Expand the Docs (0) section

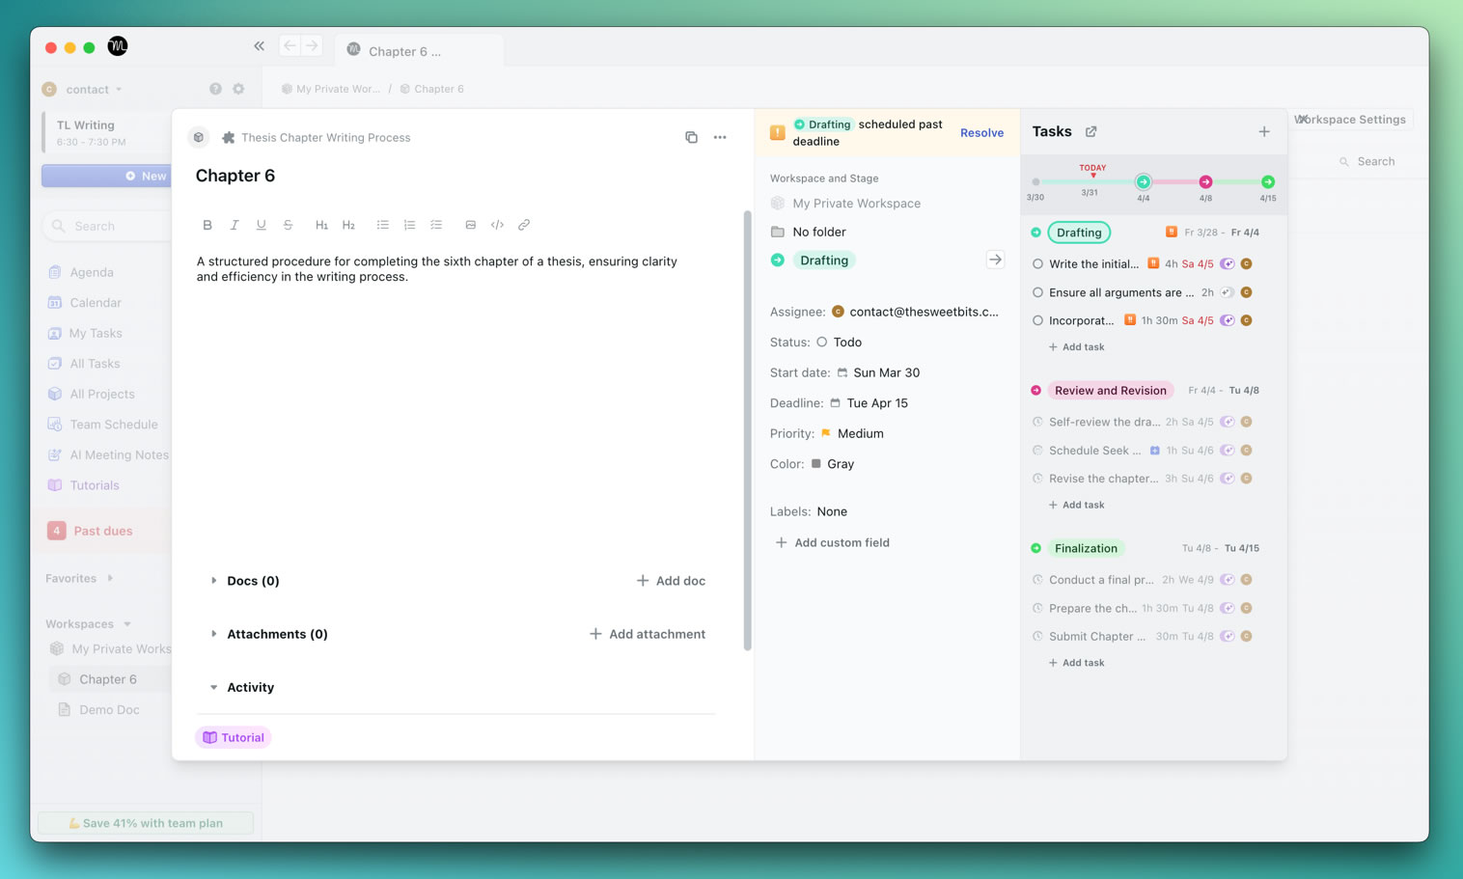(x=213, y=581)
